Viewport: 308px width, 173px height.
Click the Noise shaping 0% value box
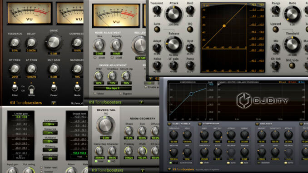50,158
